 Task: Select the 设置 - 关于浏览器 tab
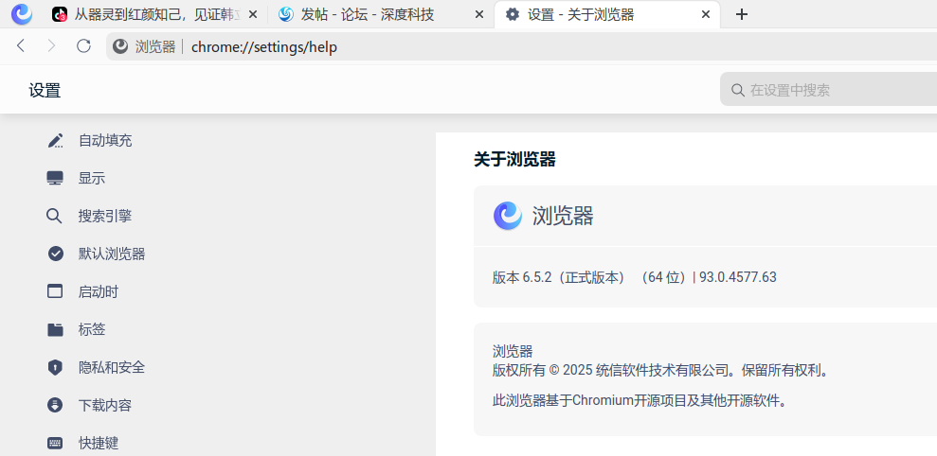[x=607, y=15]
